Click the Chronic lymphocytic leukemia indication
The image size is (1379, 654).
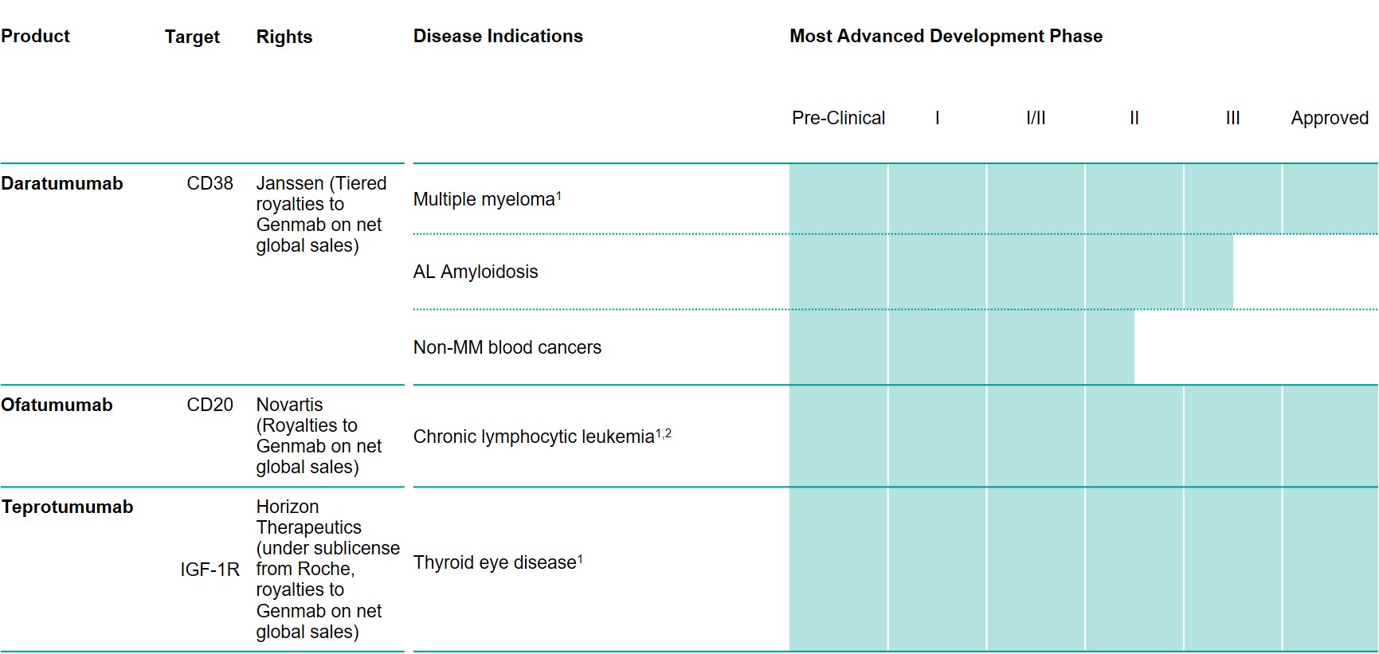pos(534,437)
